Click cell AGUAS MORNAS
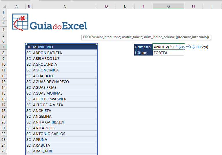 pyautogui.click(x=65, y=93)
